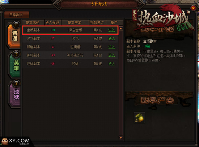Switch to the 日常副本 tab
Viewport: 199px width, 147px height.
[x=17, y=15]
